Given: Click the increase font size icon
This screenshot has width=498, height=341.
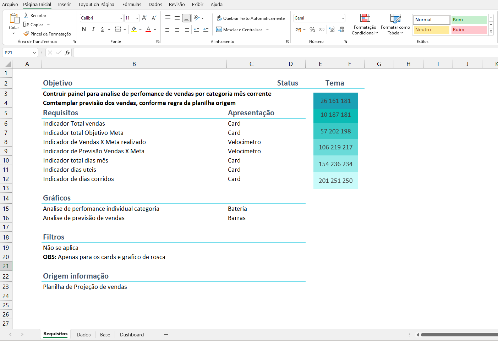Looking at the screenshot, I should 144,18.
